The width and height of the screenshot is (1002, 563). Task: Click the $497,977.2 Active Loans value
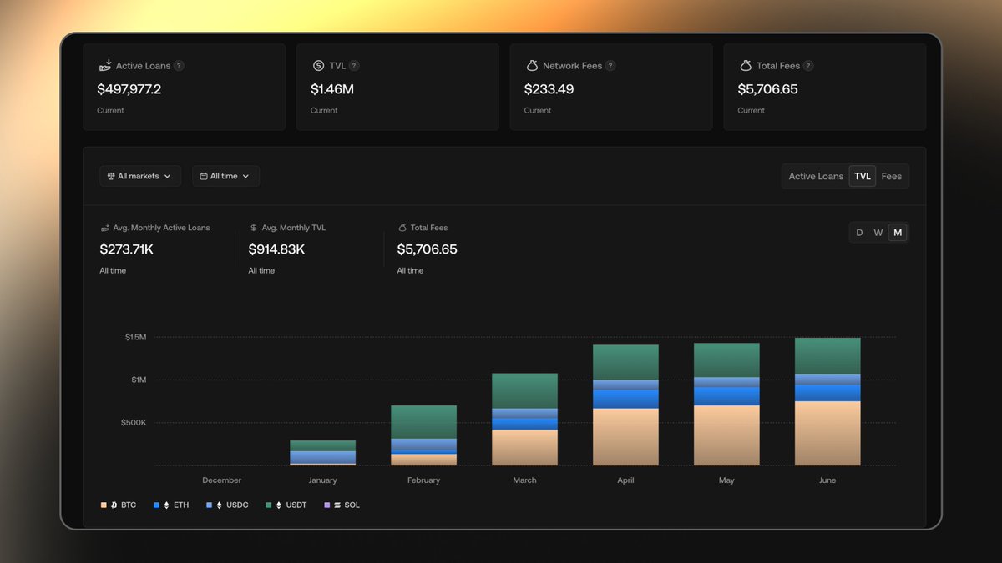pyautogui.click(x=129, y=88)
